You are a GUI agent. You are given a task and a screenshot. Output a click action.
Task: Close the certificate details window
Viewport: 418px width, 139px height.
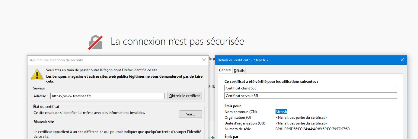click(x=402, y=60)
